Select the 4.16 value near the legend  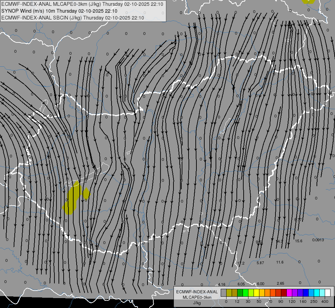pyautogui.click(x=222, y=284)
